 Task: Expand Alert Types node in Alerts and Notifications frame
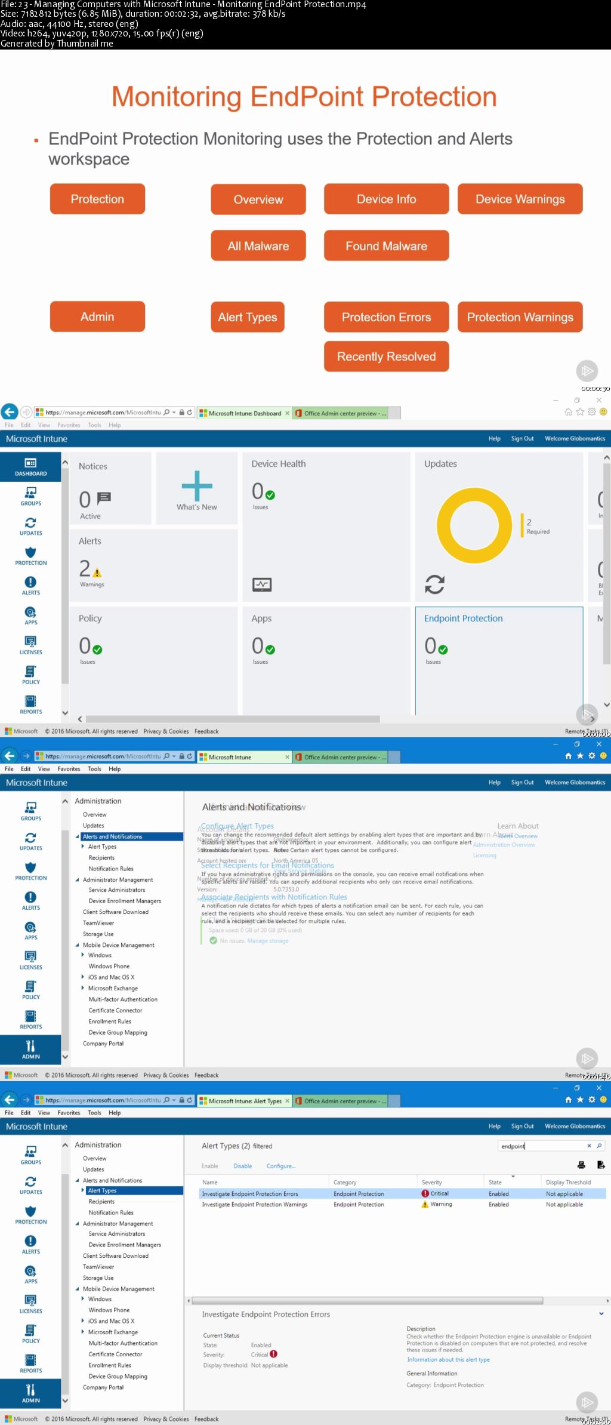pos(83,847)
